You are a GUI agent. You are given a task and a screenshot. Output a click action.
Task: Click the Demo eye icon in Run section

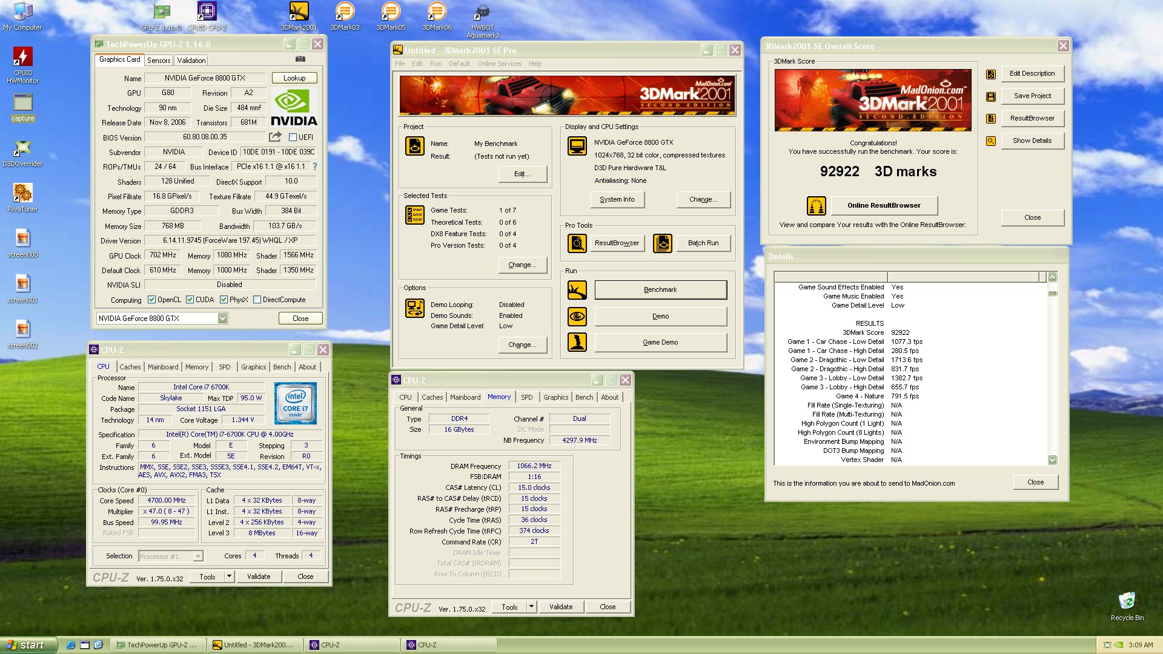(577, 316)
